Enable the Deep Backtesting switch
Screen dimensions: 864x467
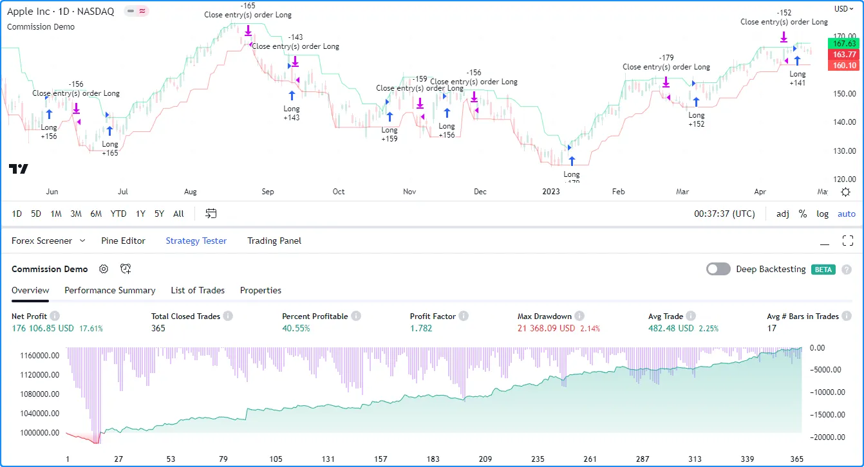pos(718,269)
